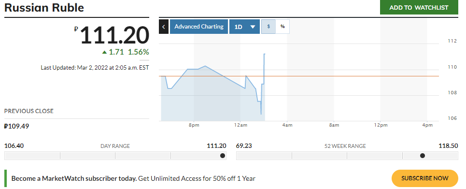Click the day range slider dot
Viewport: 466px width, 189px height.
[x=223, y=156]
